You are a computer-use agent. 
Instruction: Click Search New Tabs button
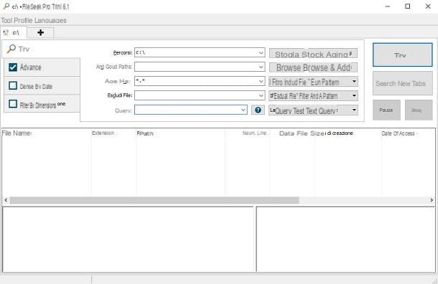click(x=403, y=83)
